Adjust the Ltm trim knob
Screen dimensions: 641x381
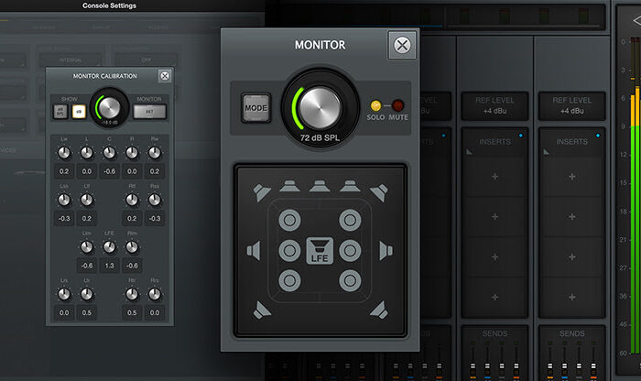click(x=87, y=247)
